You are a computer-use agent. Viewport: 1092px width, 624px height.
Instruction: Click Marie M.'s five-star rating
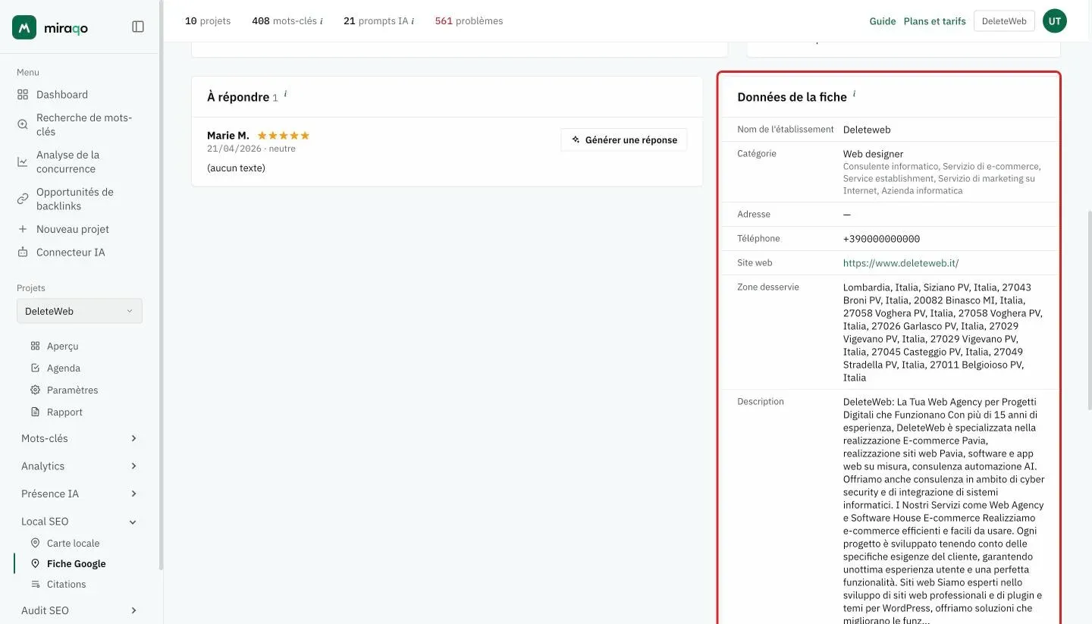[284, 136]
